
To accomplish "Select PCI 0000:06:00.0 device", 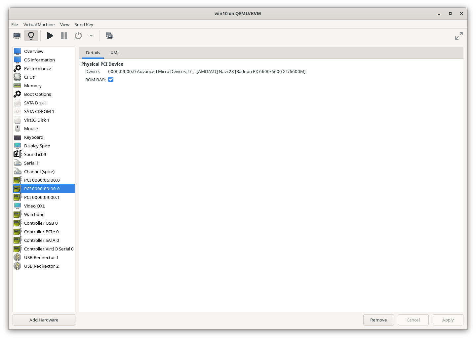I will pyautogui.click(x=44, y=180).
